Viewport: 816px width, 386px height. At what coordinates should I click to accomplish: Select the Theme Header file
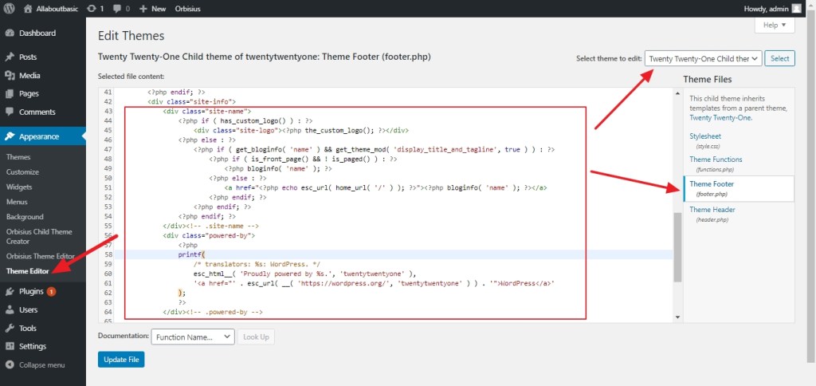click(x=713, y=210)
